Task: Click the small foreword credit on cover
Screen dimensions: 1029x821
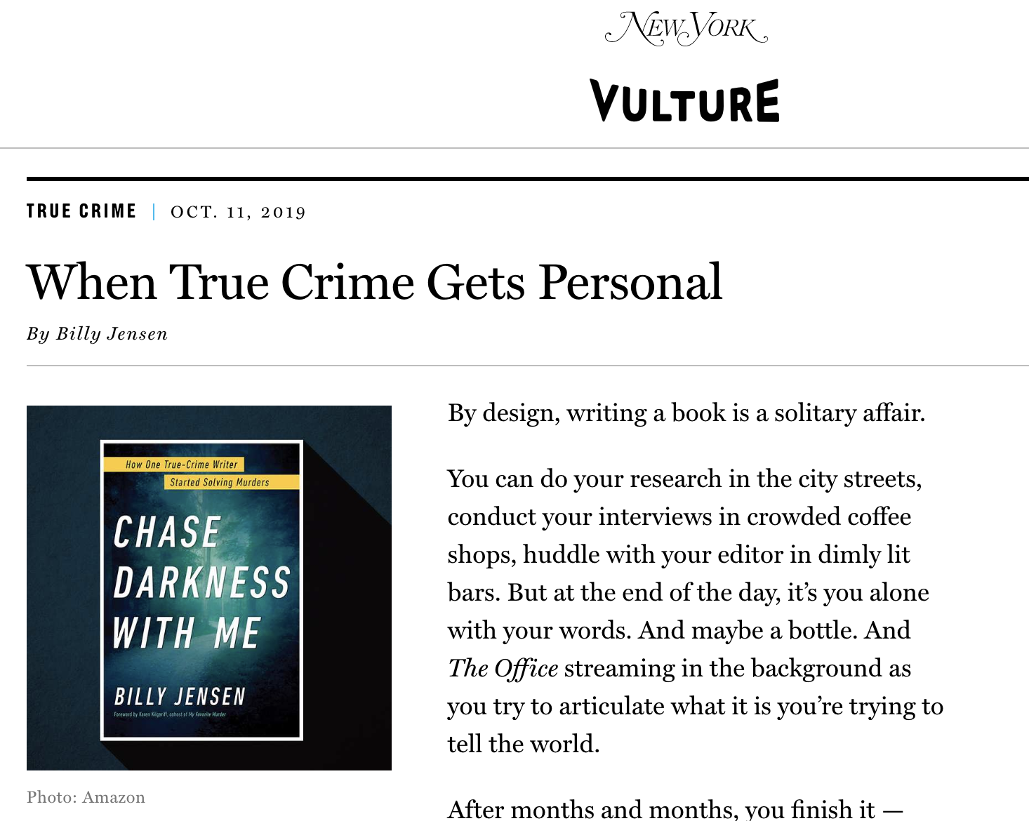Action: (170, 714)
